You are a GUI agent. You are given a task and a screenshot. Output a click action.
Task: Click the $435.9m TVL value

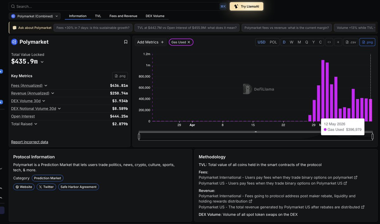24,61
